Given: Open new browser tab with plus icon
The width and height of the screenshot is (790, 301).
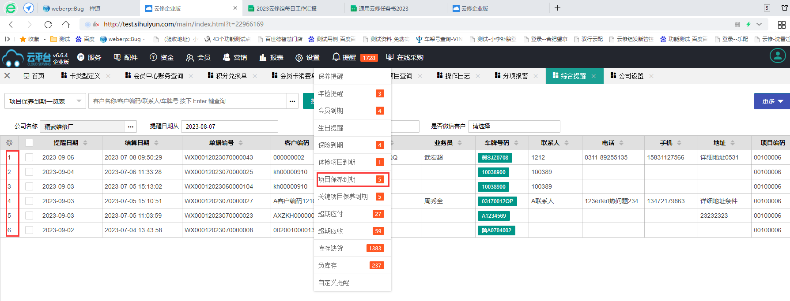Looking at the screenshot, I should (x=557, y=8).
